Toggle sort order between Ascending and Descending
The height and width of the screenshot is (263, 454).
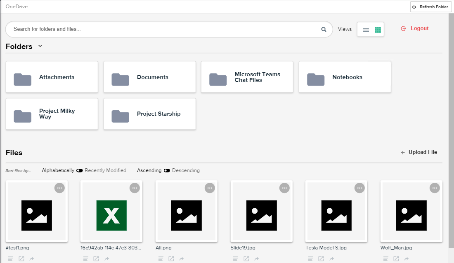167,171
